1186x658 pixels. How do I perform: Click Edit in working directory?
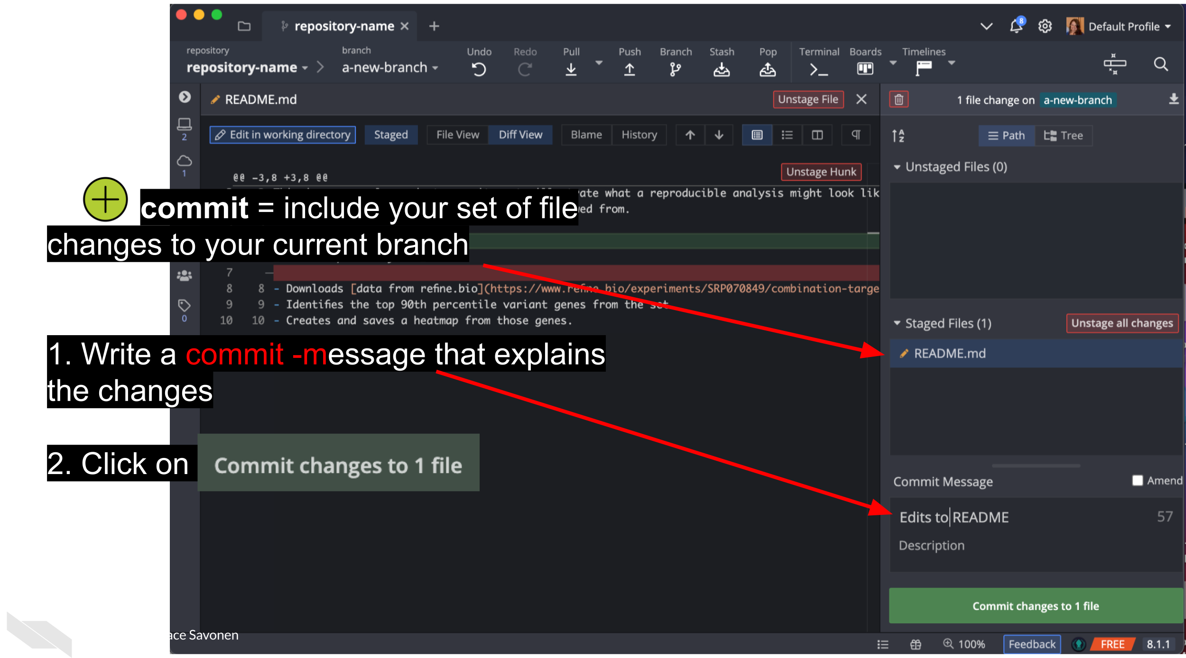[283, 135]
